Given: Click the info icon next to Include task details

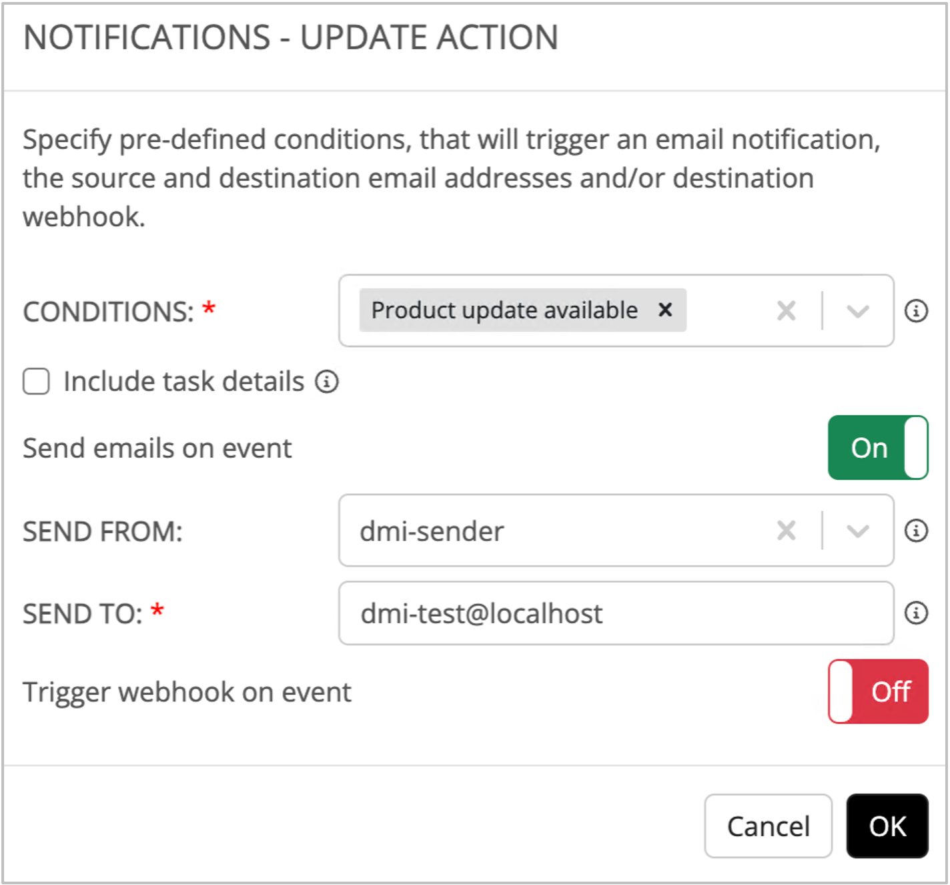Looking at the screenshot, I should [327, 382].
